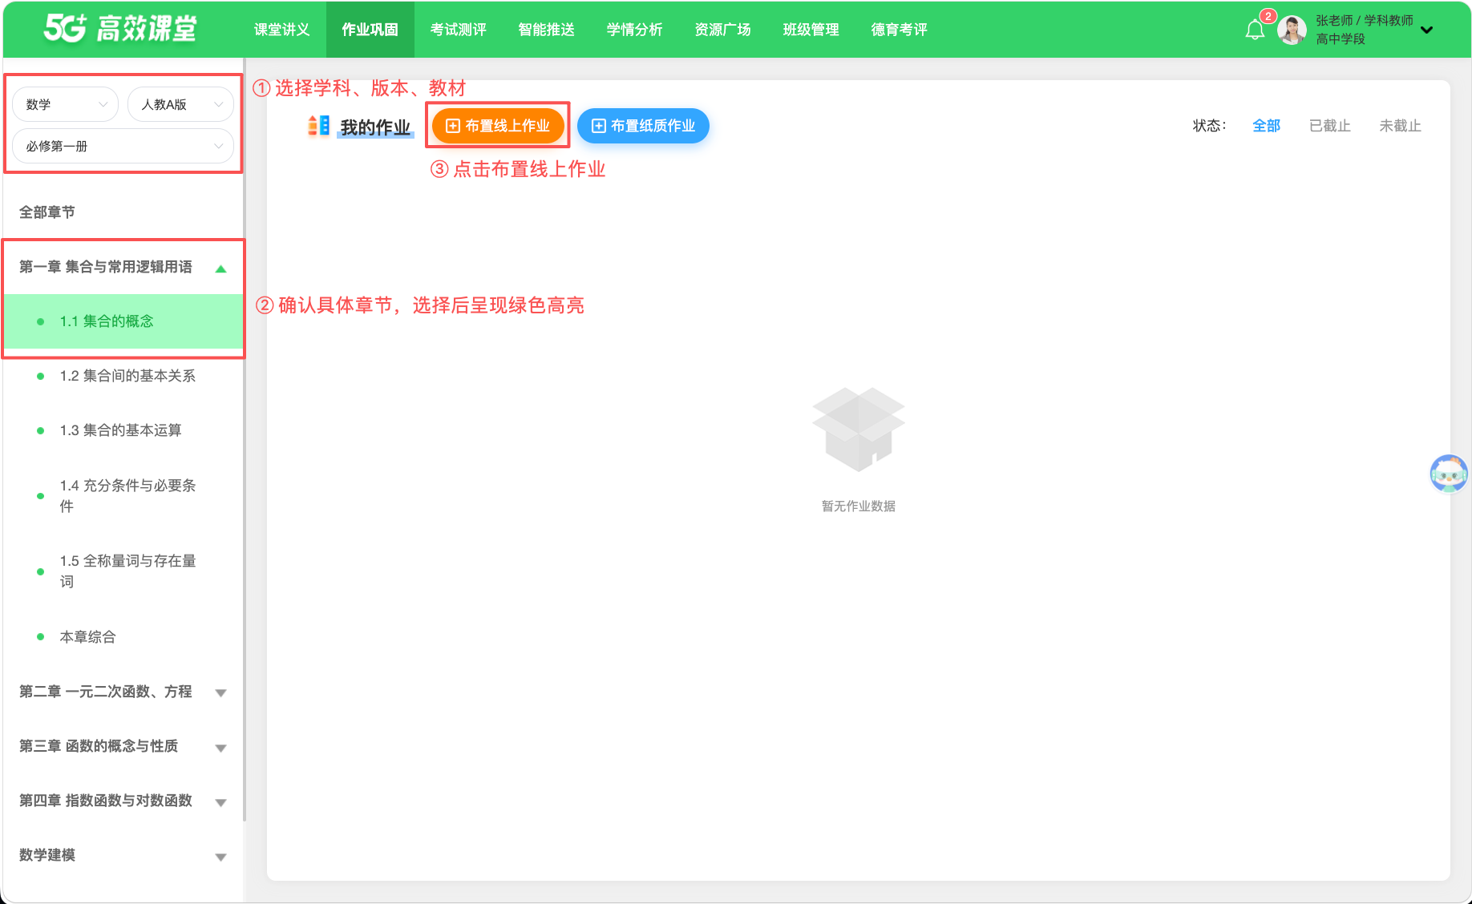The image size is (1472, 904).
Task: Filter status by 全部
Action: pos(1266,126)
